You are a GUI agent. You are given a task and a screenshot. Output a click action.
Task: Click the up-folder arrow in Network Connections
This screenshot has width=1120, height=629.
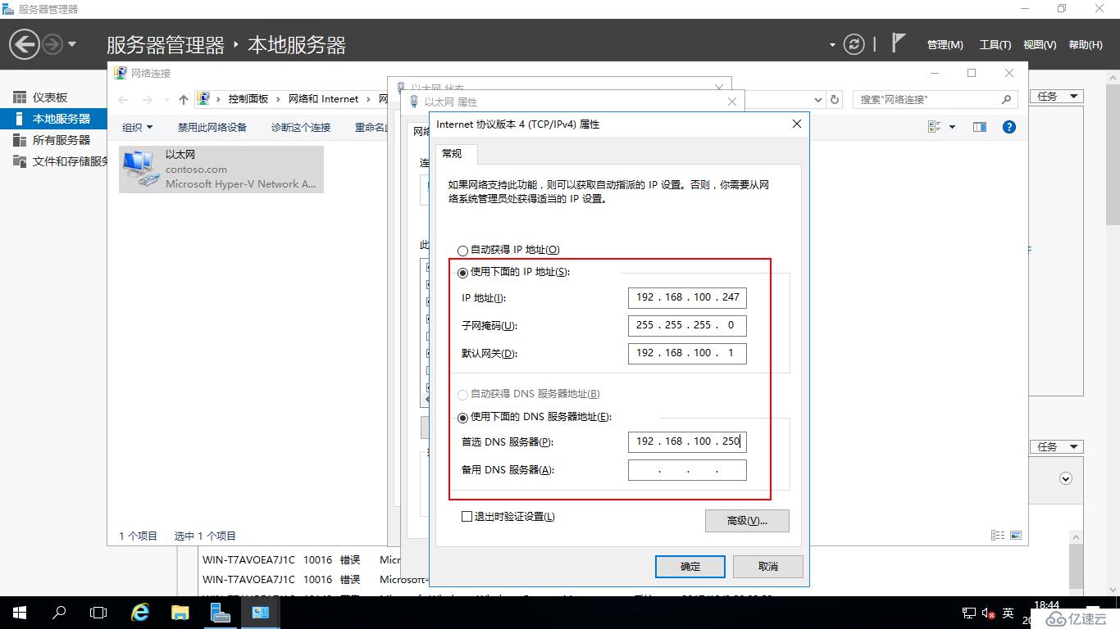[184, 99]
